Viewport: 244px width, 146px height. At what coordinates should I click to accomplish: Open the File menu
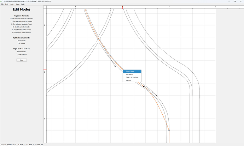pyautogui.click(x=2, y=4)
